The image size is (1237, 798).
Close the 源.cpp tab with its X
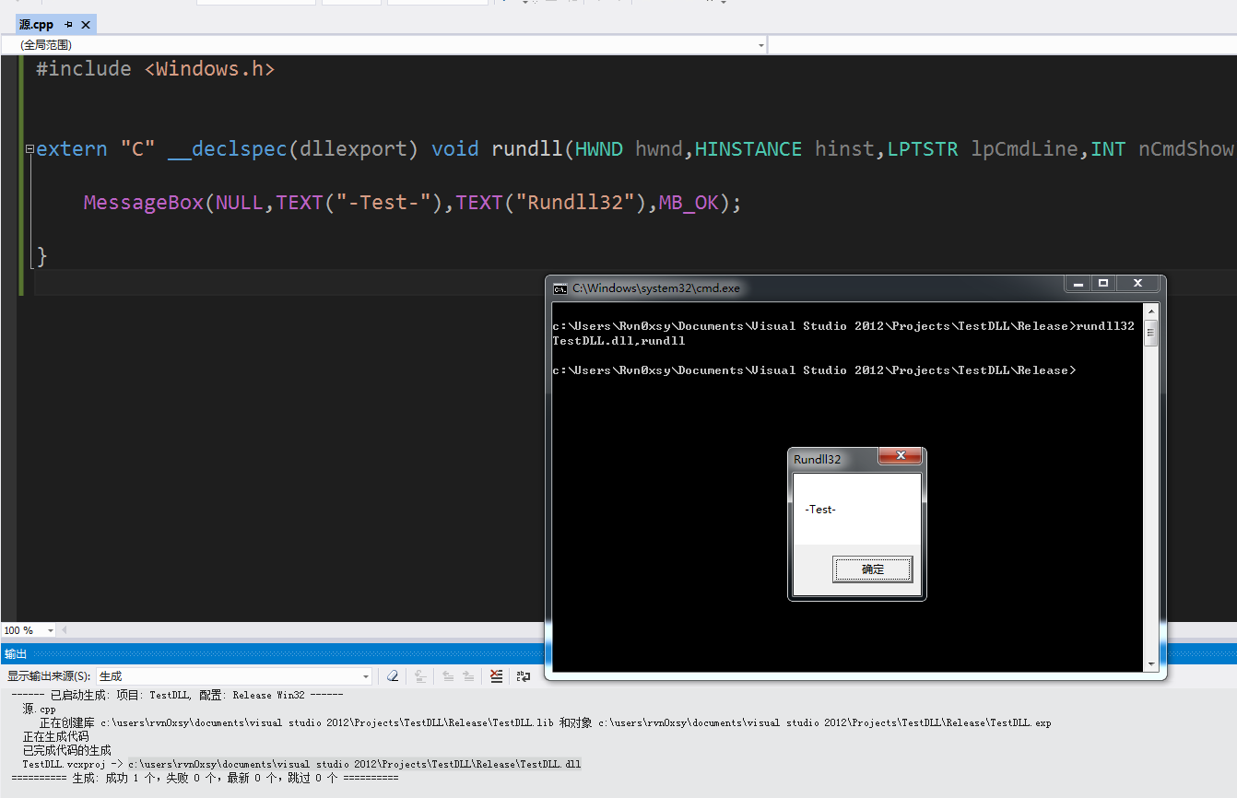86,25
